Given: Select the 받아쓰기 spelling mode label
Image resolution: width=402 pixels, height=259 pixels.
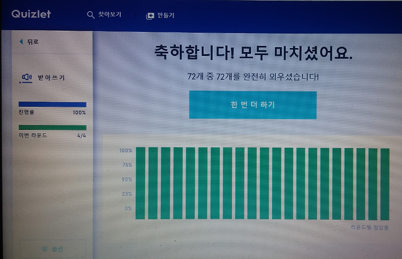Looking at the screenshot, I should (51, 78).
